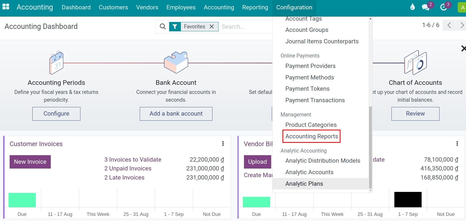Open Payment Providers
Viewport: 466px width, 221px height.
click(310, 66)
